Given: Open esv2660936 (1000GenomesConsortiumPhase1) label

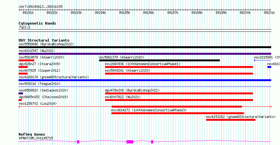Looking at the screenshot, I should [143, 64].
